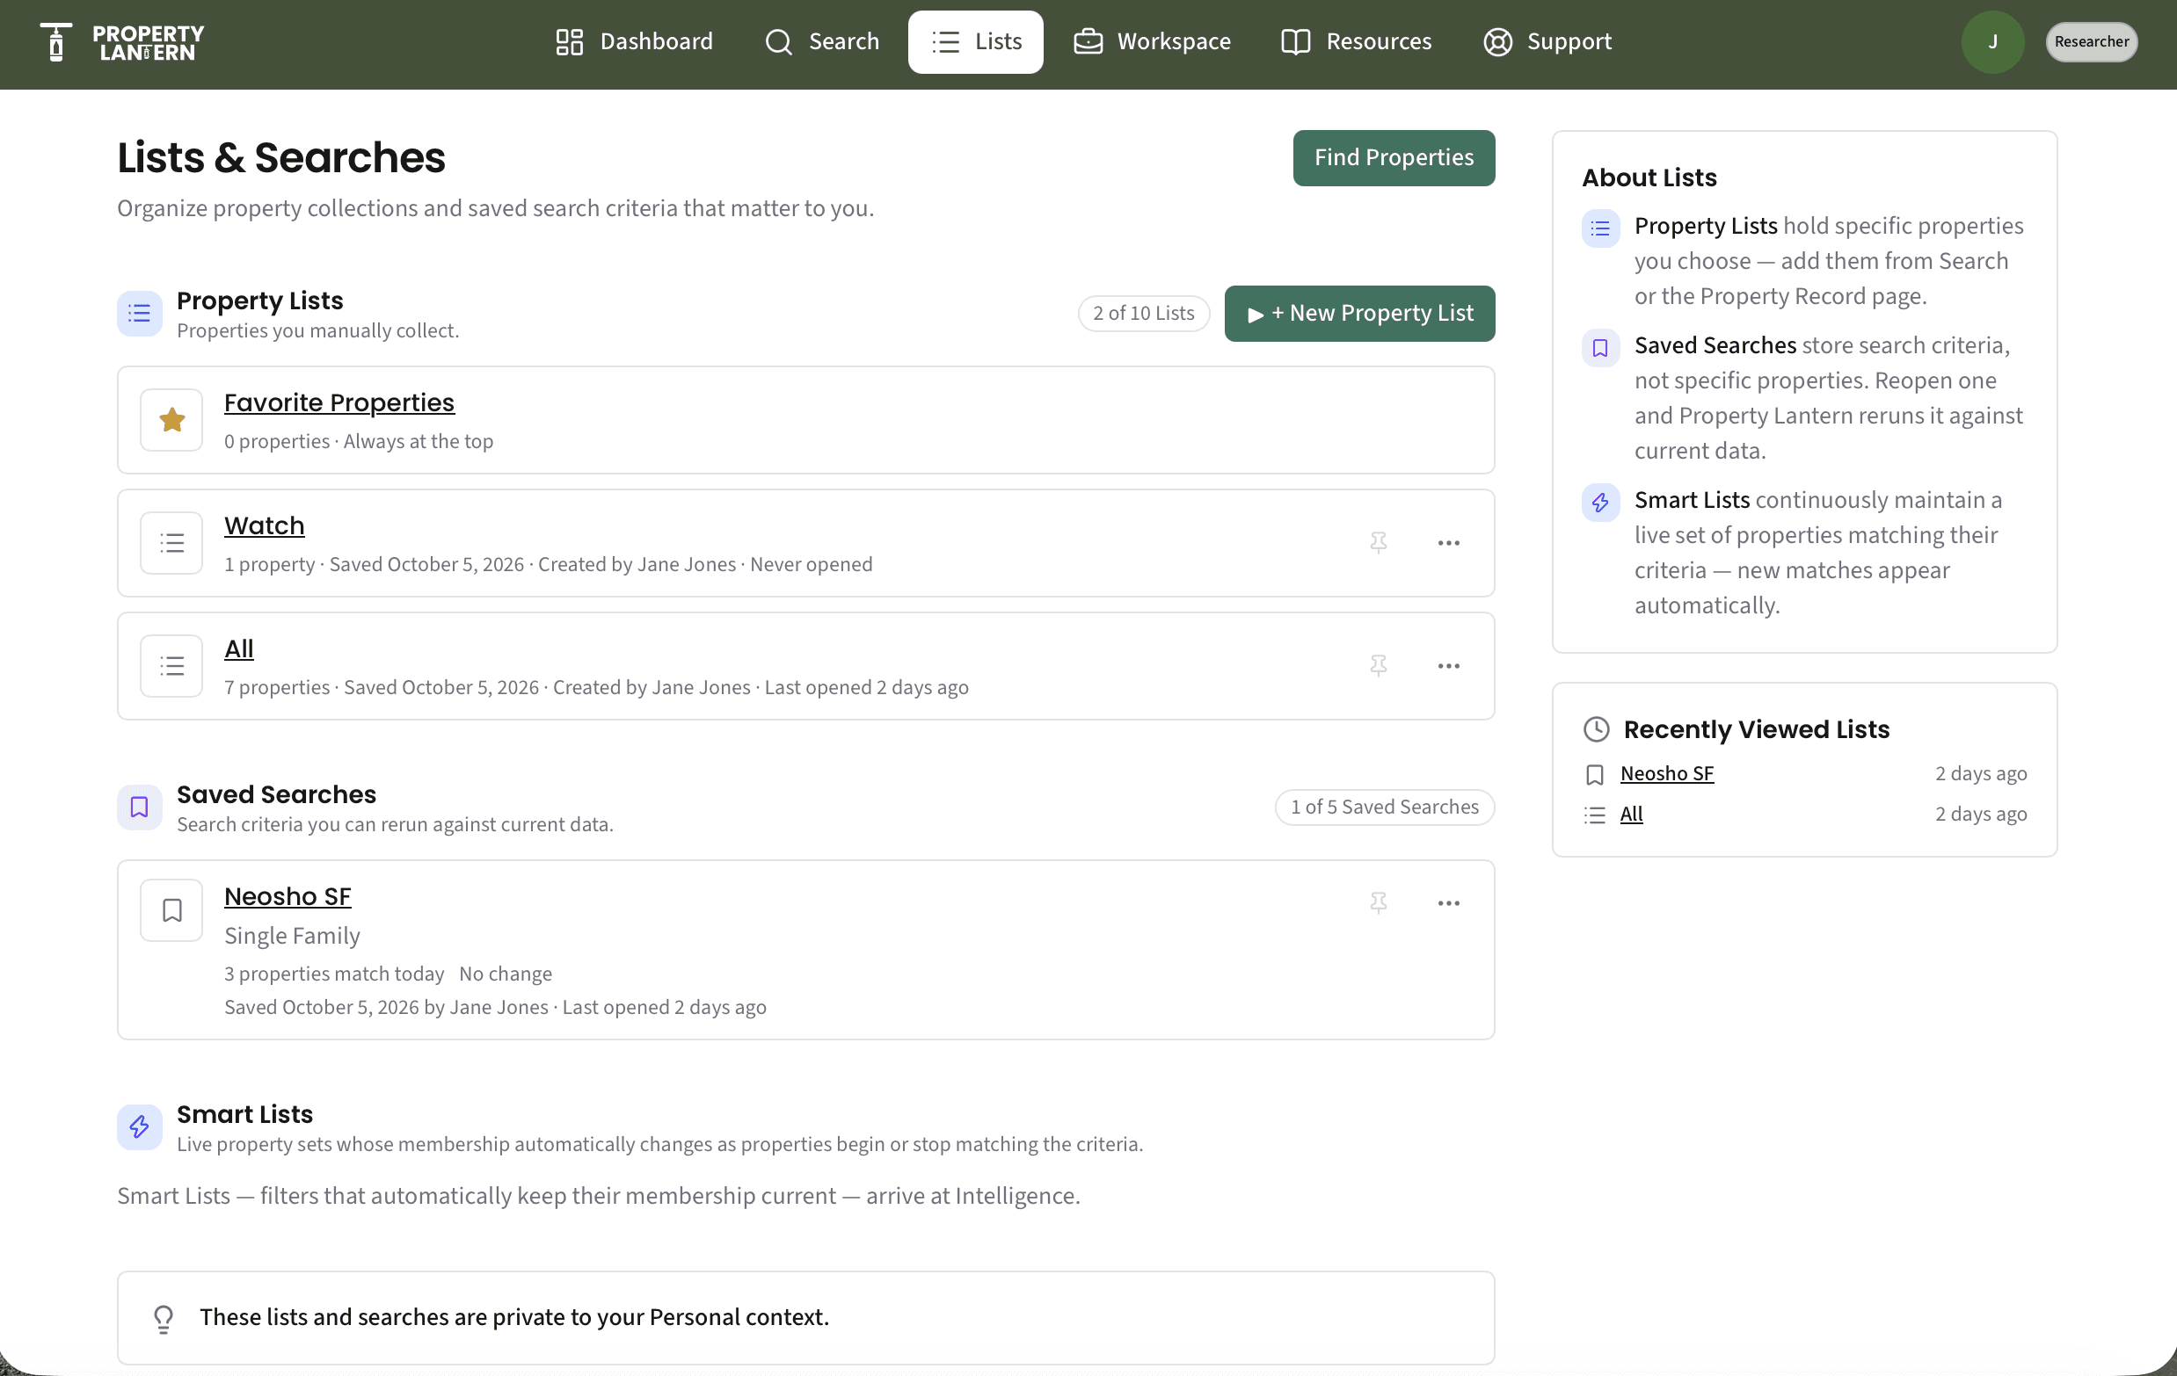Viewport: 2177px width, 1376px height.
Task: Open All in Recently Viewed Lists
Action: [1631, 814]
